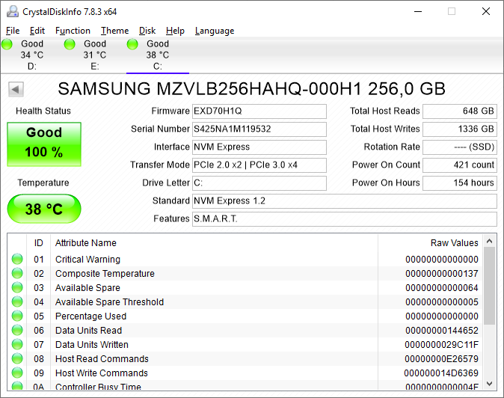Click the 38 °C temperature button
This screenshot has height=398, width=504.
(44, 209)
